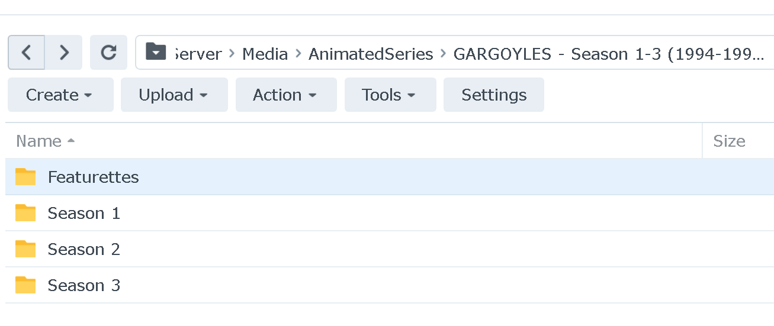Select the Featurettes folder name
774x326 pixels.
93,177
